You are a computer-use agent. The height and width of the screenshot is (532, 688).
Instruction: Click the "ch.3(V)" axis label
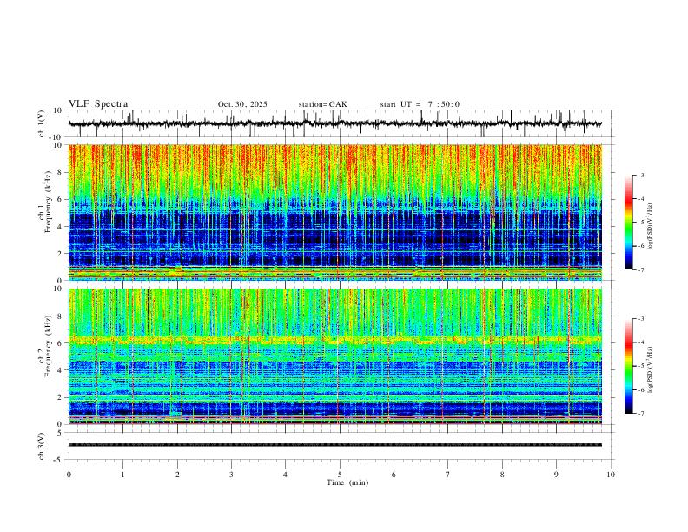pos(42,446)
